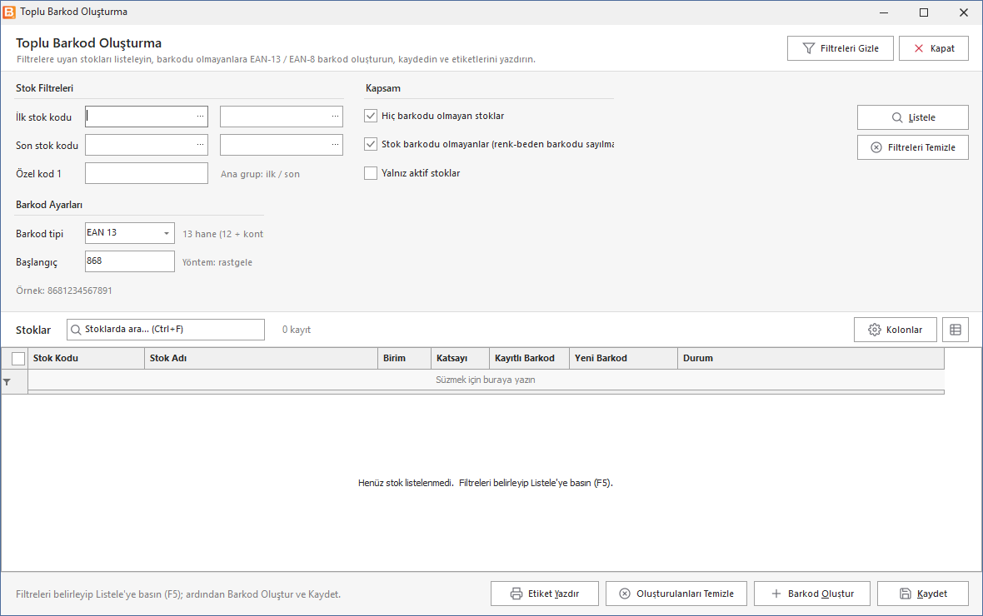The image size is (983, 616).
Task: Open lookup dots in second Son stok kodu field
Action: [336, 145]
